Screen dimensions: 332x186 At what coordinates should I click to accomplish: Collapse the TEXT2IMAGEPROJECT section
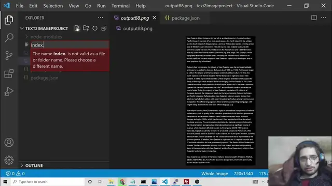[22, 28]
